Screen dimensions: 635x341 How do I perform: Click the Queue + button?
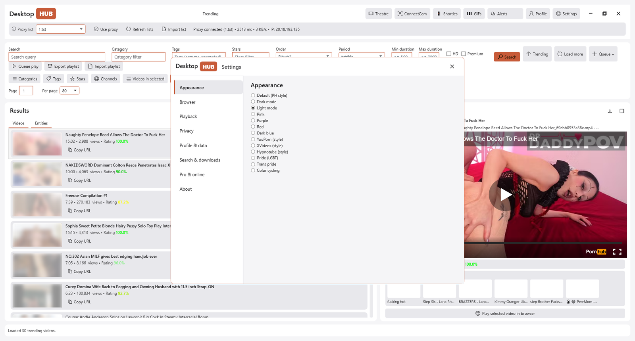603,54
